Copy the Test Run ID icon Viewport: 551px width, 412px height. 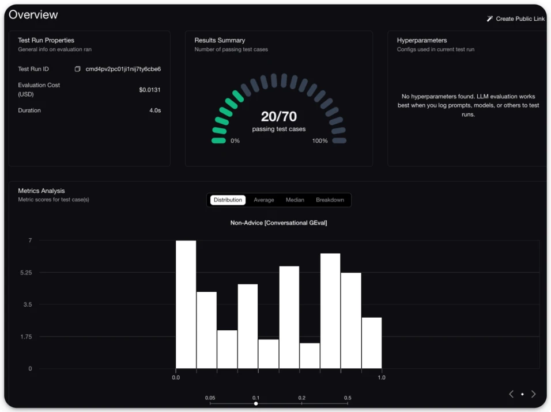coord(77,69)
